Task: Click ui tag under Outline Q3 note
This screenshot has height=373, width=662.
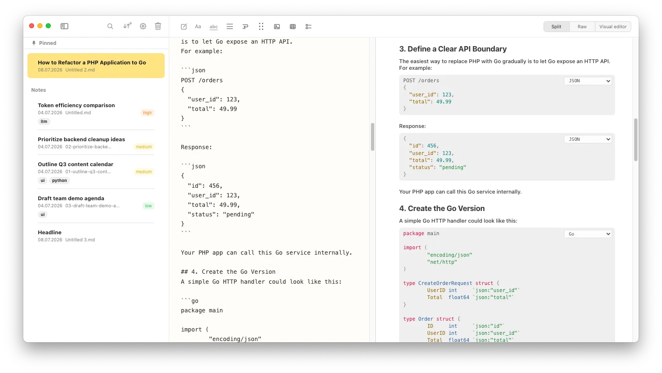Action: [x=42, y=181]
